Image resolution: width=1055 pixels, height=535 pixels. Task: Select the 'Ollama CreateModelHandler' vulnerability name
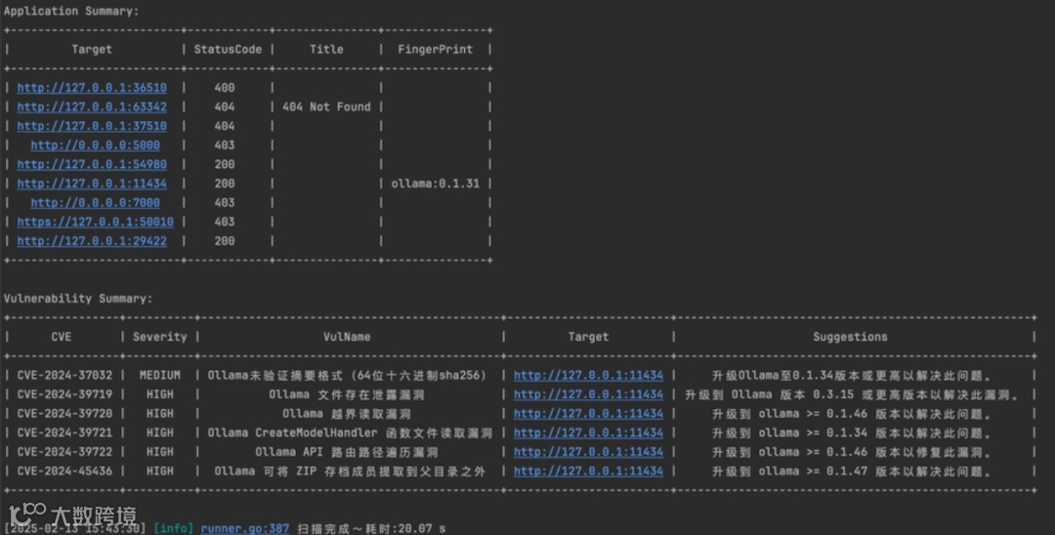[x=350, y=432]
